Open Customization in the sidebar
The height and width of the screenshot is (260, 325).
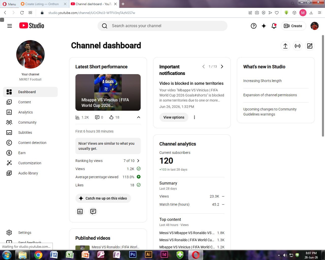coord(30,163)
